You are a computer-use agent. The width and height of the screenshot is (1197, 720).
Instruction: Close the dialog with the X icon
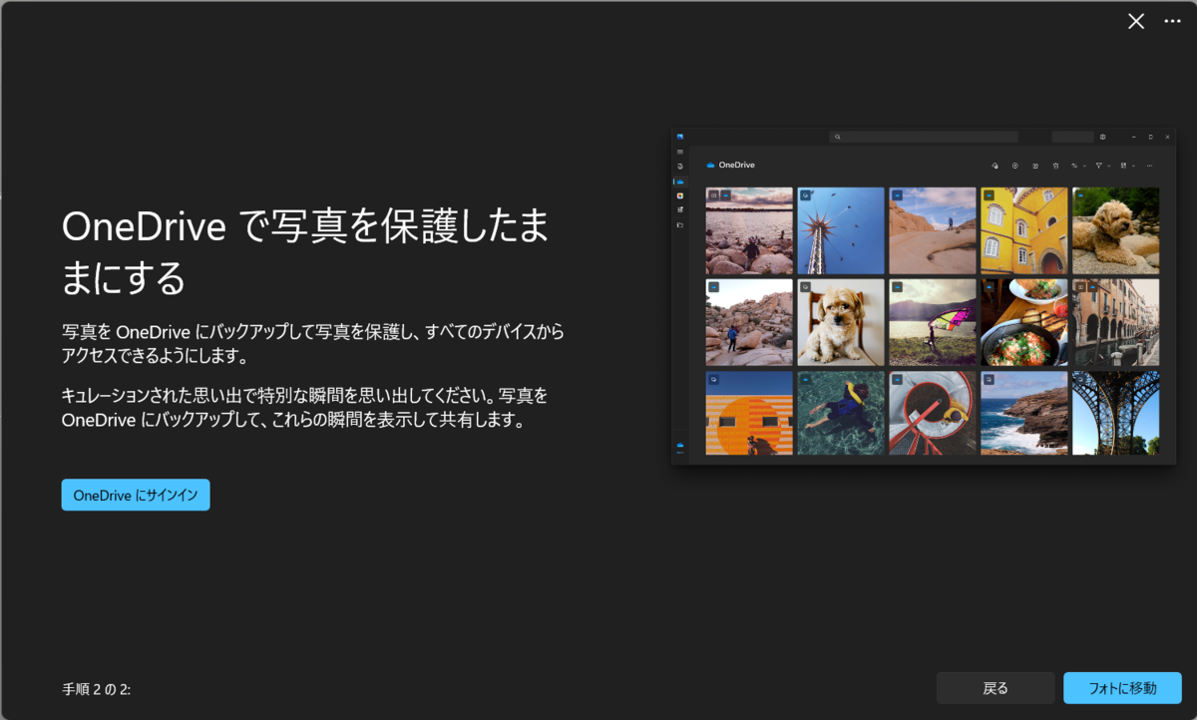tap(1135, 22)
